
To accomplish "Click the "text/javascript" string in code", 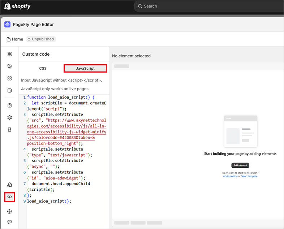I will click(68, 155).
